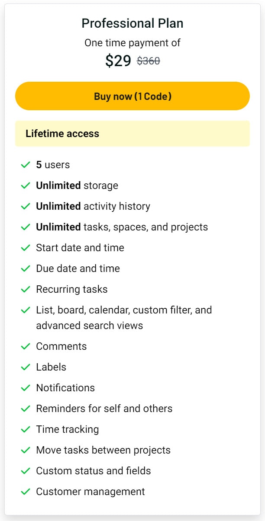This screenshot has height=521, width=265.
Task: Click the checkmark next to Time tracking
Action: (26, 429)
